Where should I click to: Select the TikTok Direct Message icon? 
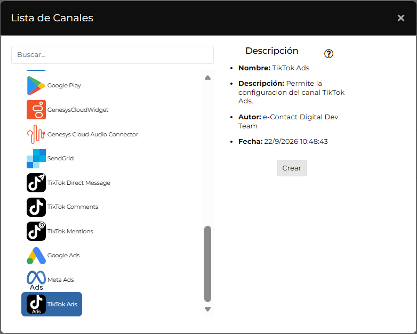(x=36, y=183)
